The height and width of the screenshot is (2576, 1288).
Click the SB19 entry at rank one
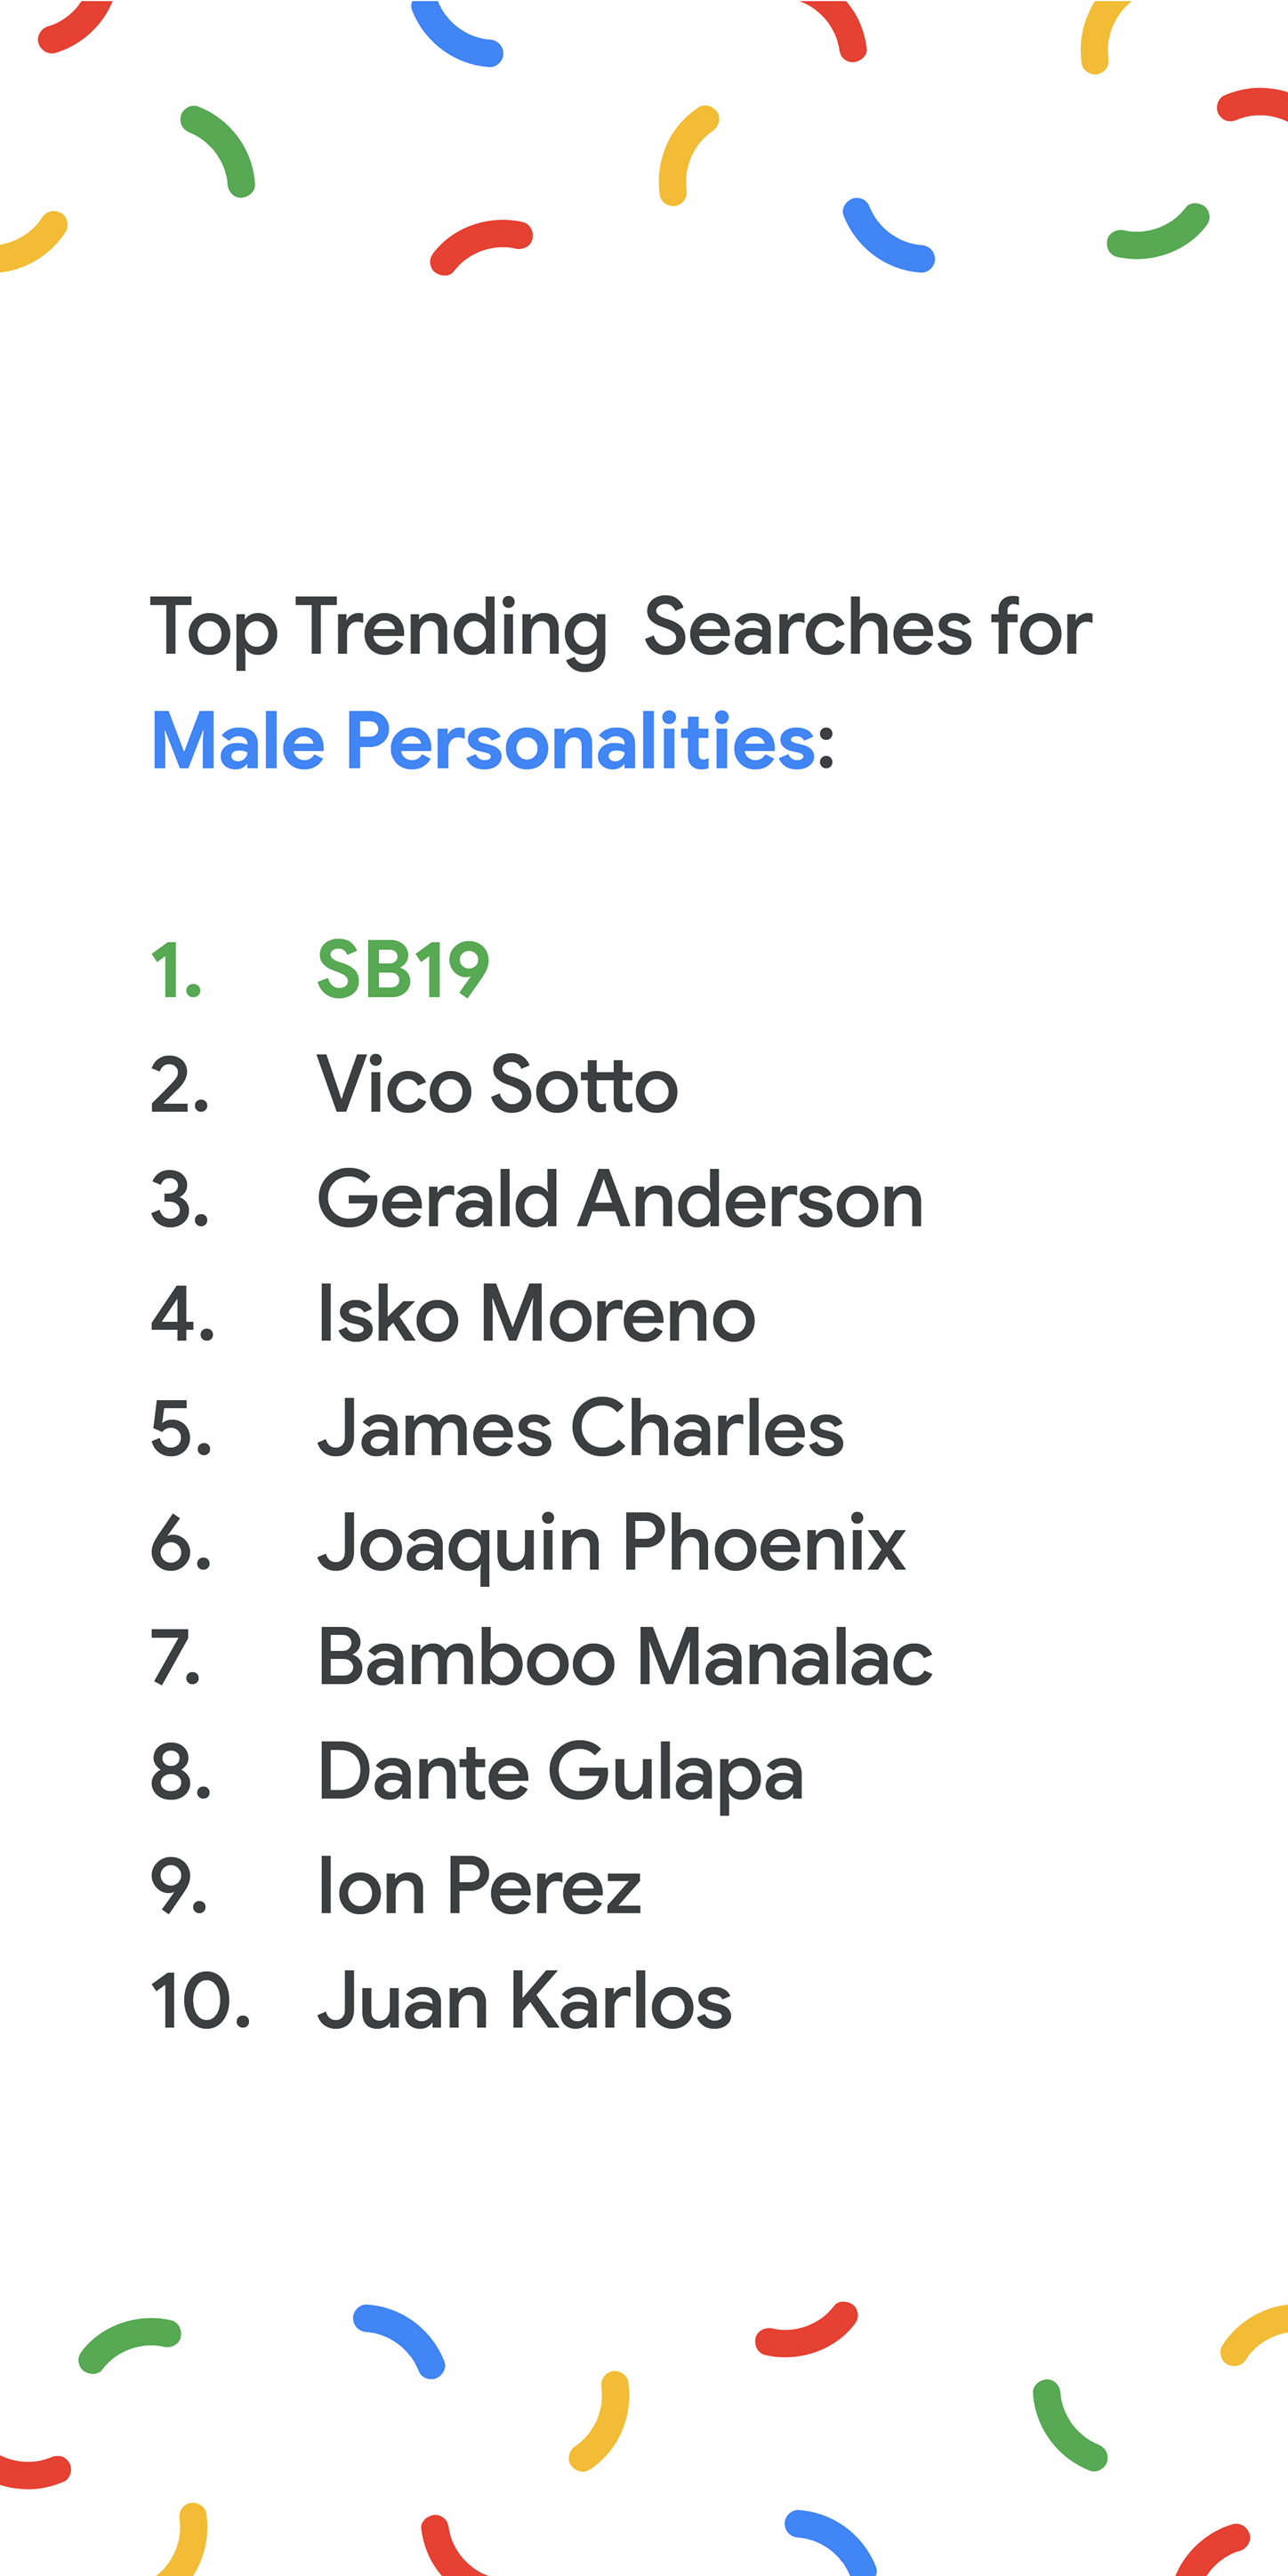point(403,969)
